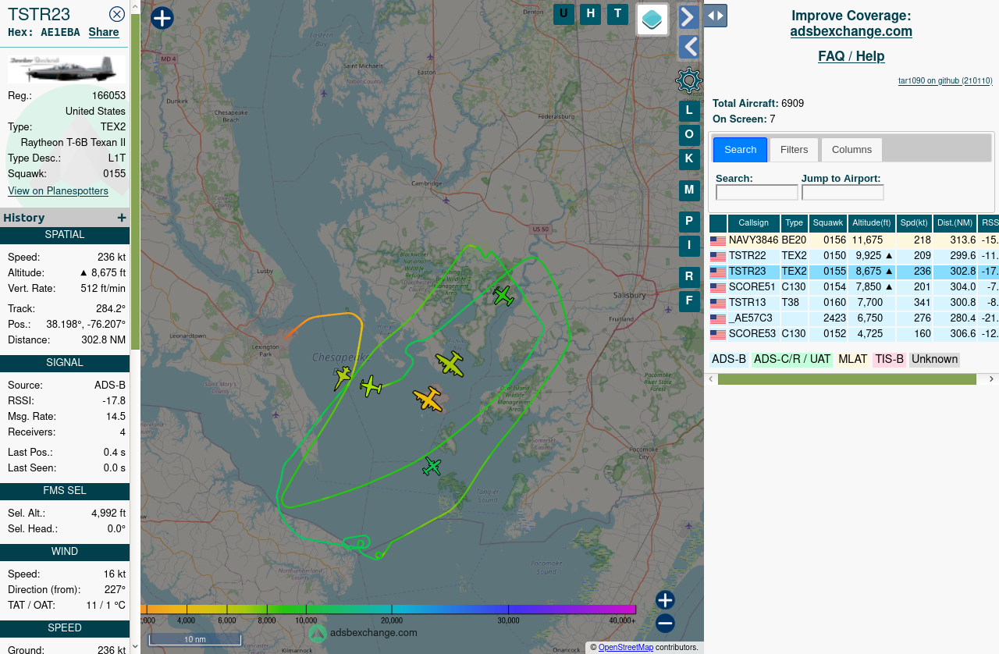Toggle the O map option button
The height and width of the screenshot is (654, 999).
click(x=689, y=135)
